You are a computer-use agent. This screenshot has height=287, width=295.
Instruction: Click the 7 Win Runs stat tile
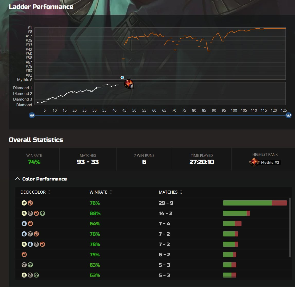tap(144, 159)
